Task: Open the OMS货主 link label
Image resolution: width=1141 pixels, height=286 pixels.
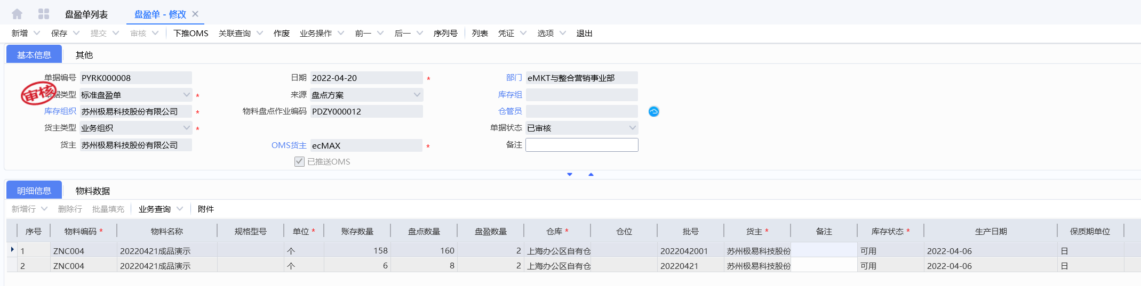Action: point(289,145)
